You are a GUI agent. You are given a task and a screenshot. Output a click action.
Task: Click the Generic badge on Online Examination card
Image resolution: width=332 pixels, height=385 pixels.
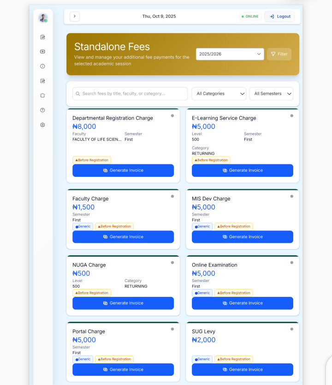coord(202,293)
